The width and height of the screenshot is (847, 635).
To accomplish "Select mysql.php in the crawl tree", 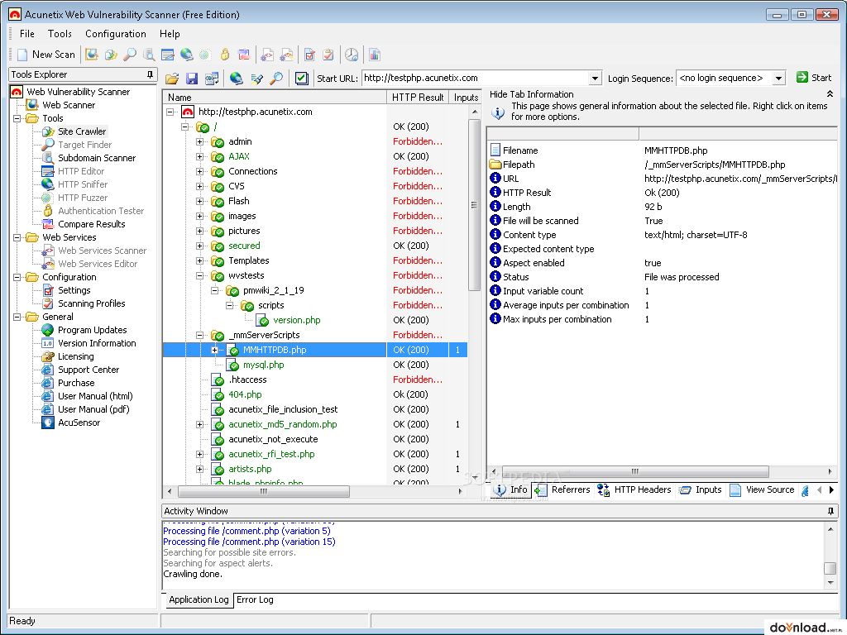I will click(x=263, y=365).
